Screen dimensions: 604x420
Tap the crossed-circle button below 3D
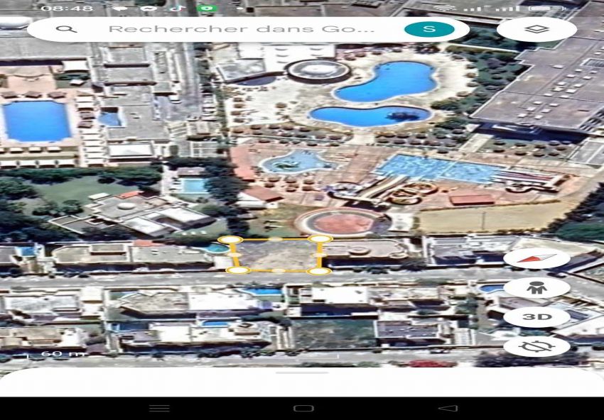coord(536,346)
